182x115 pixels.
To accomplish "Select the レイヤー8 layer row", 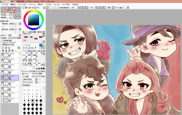I will coord(10,66).
